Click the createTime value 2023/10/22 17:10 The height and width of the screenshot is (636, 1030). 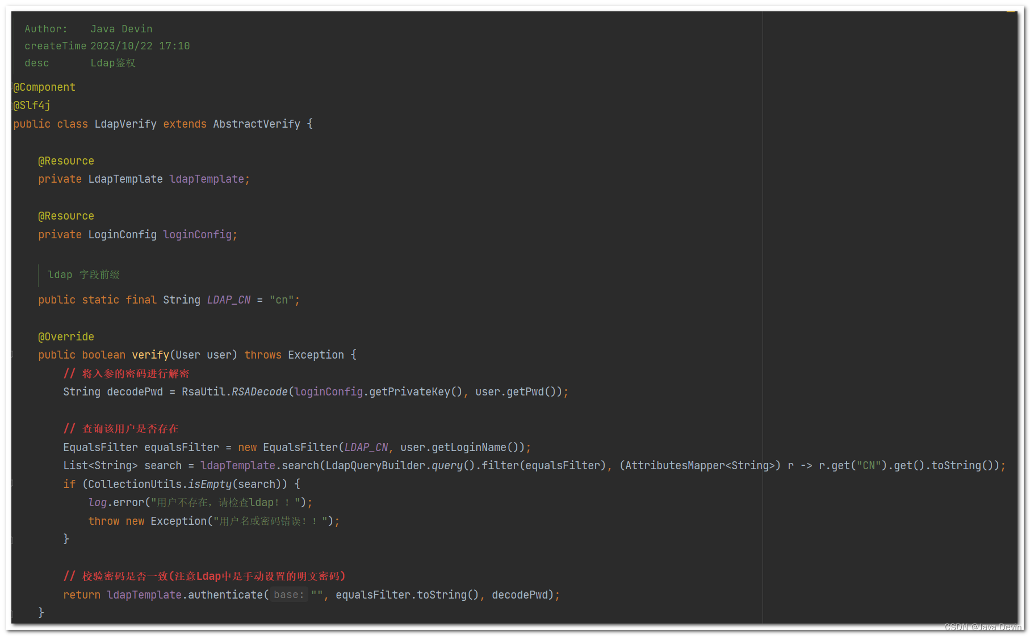[x=140, y=46]
